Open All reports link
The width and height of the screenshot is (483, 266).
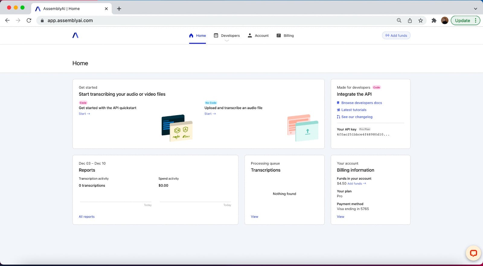tap(87, 217)
